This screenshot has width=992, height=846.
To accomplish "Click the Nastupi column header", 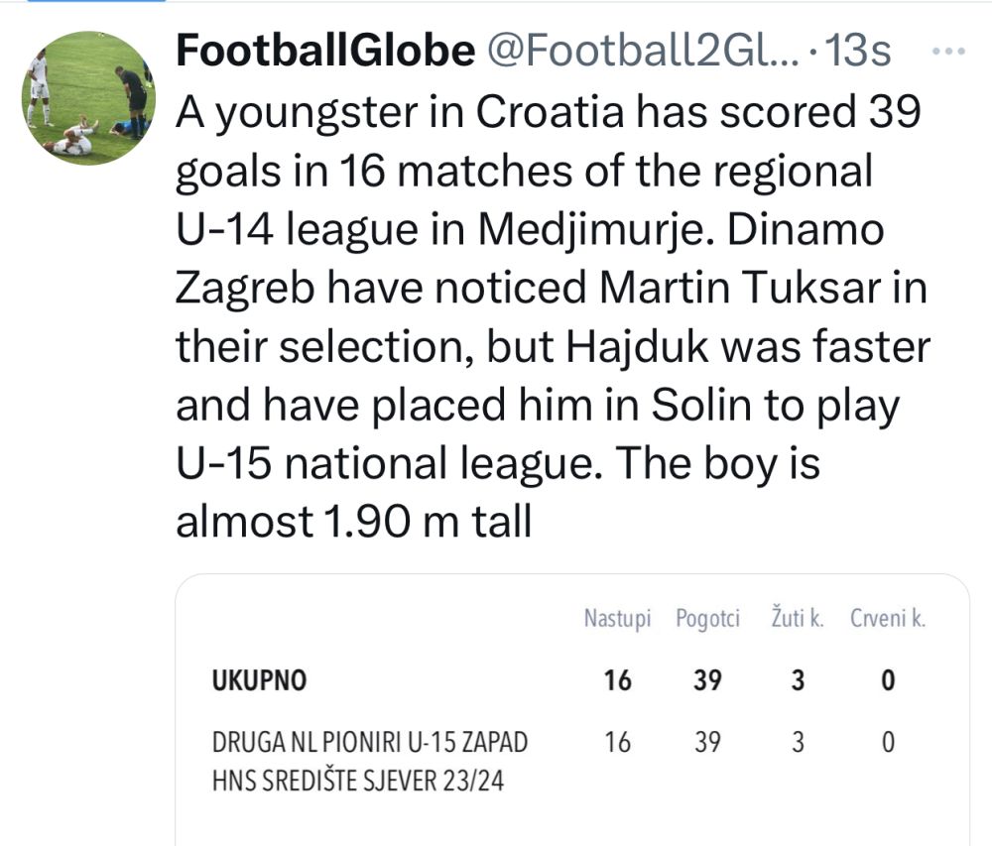I will coord(617,619).
